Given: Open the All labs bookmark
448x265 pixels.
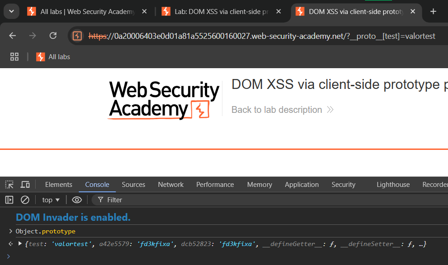Looking at the screenshot, I should 53,56.
